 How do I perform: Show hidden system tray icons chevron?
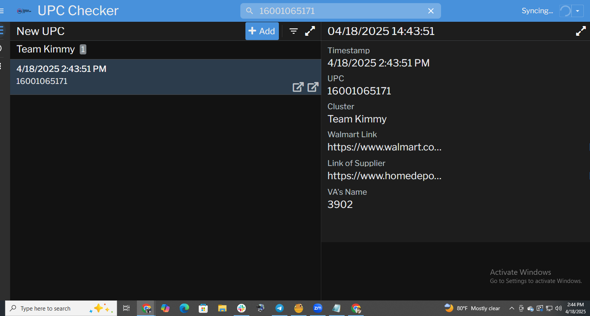point(512,308)
